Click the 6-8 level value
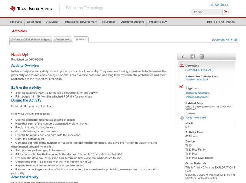Screen dimensions: 246x183 click(187, 127)
